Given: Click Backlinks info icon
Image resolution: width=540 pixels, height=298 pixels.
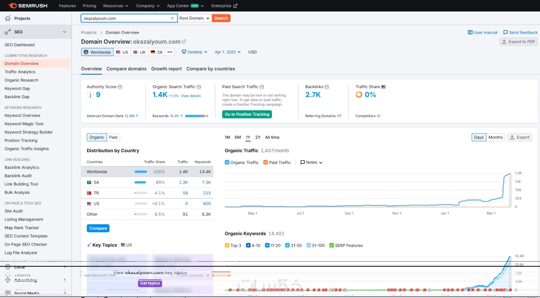Looking at the screenshot, I should click(327, 87).
